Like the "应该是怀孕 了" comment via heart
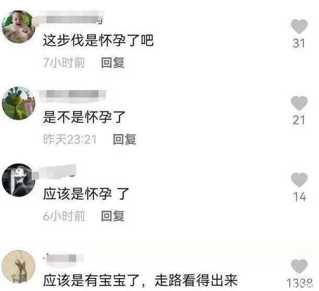 coord(299,180)
